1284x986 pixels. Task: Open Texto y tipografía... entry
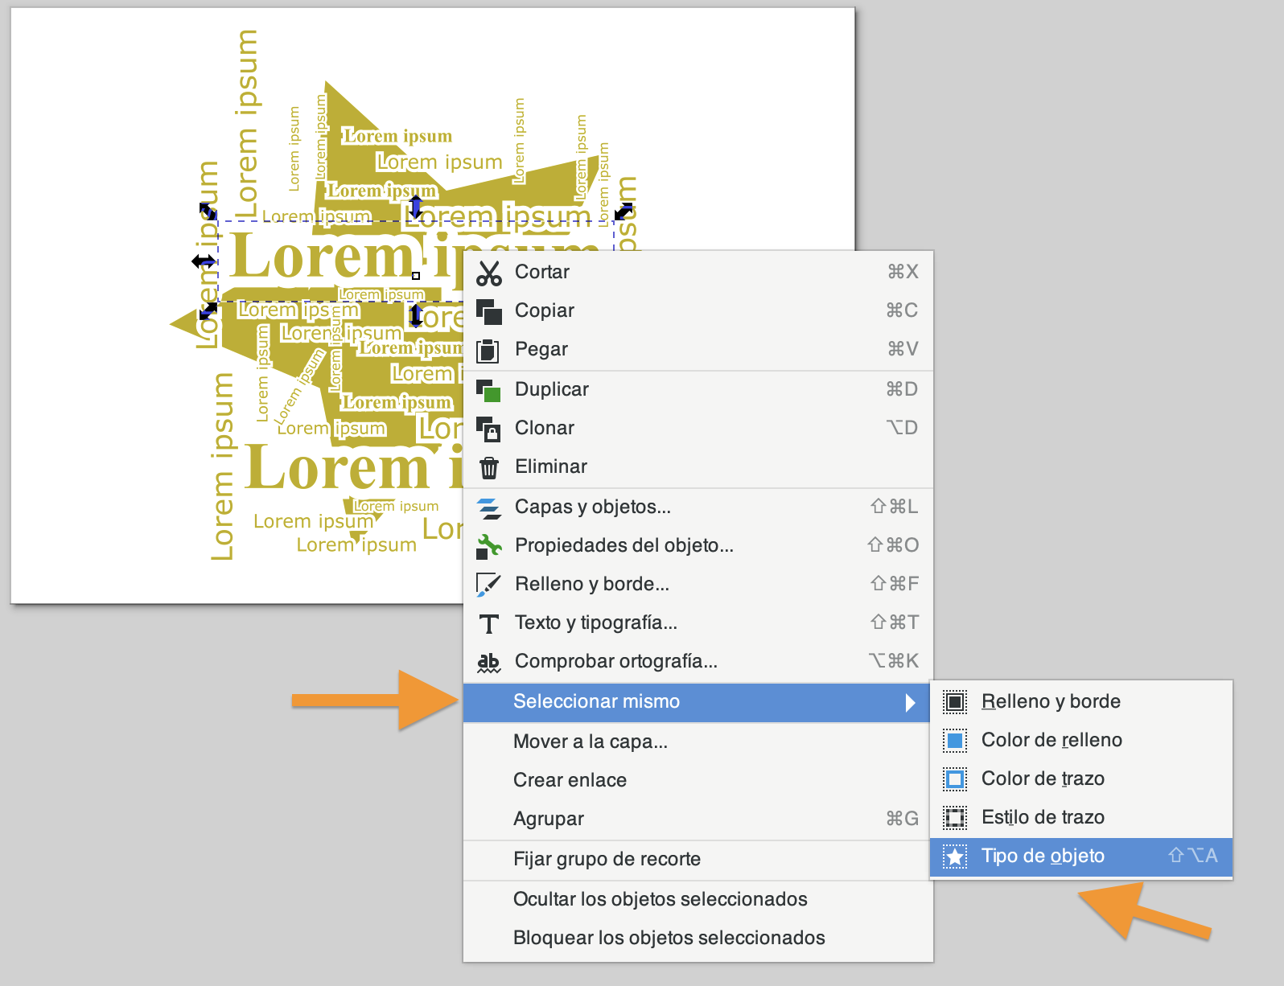click(698, 622)
